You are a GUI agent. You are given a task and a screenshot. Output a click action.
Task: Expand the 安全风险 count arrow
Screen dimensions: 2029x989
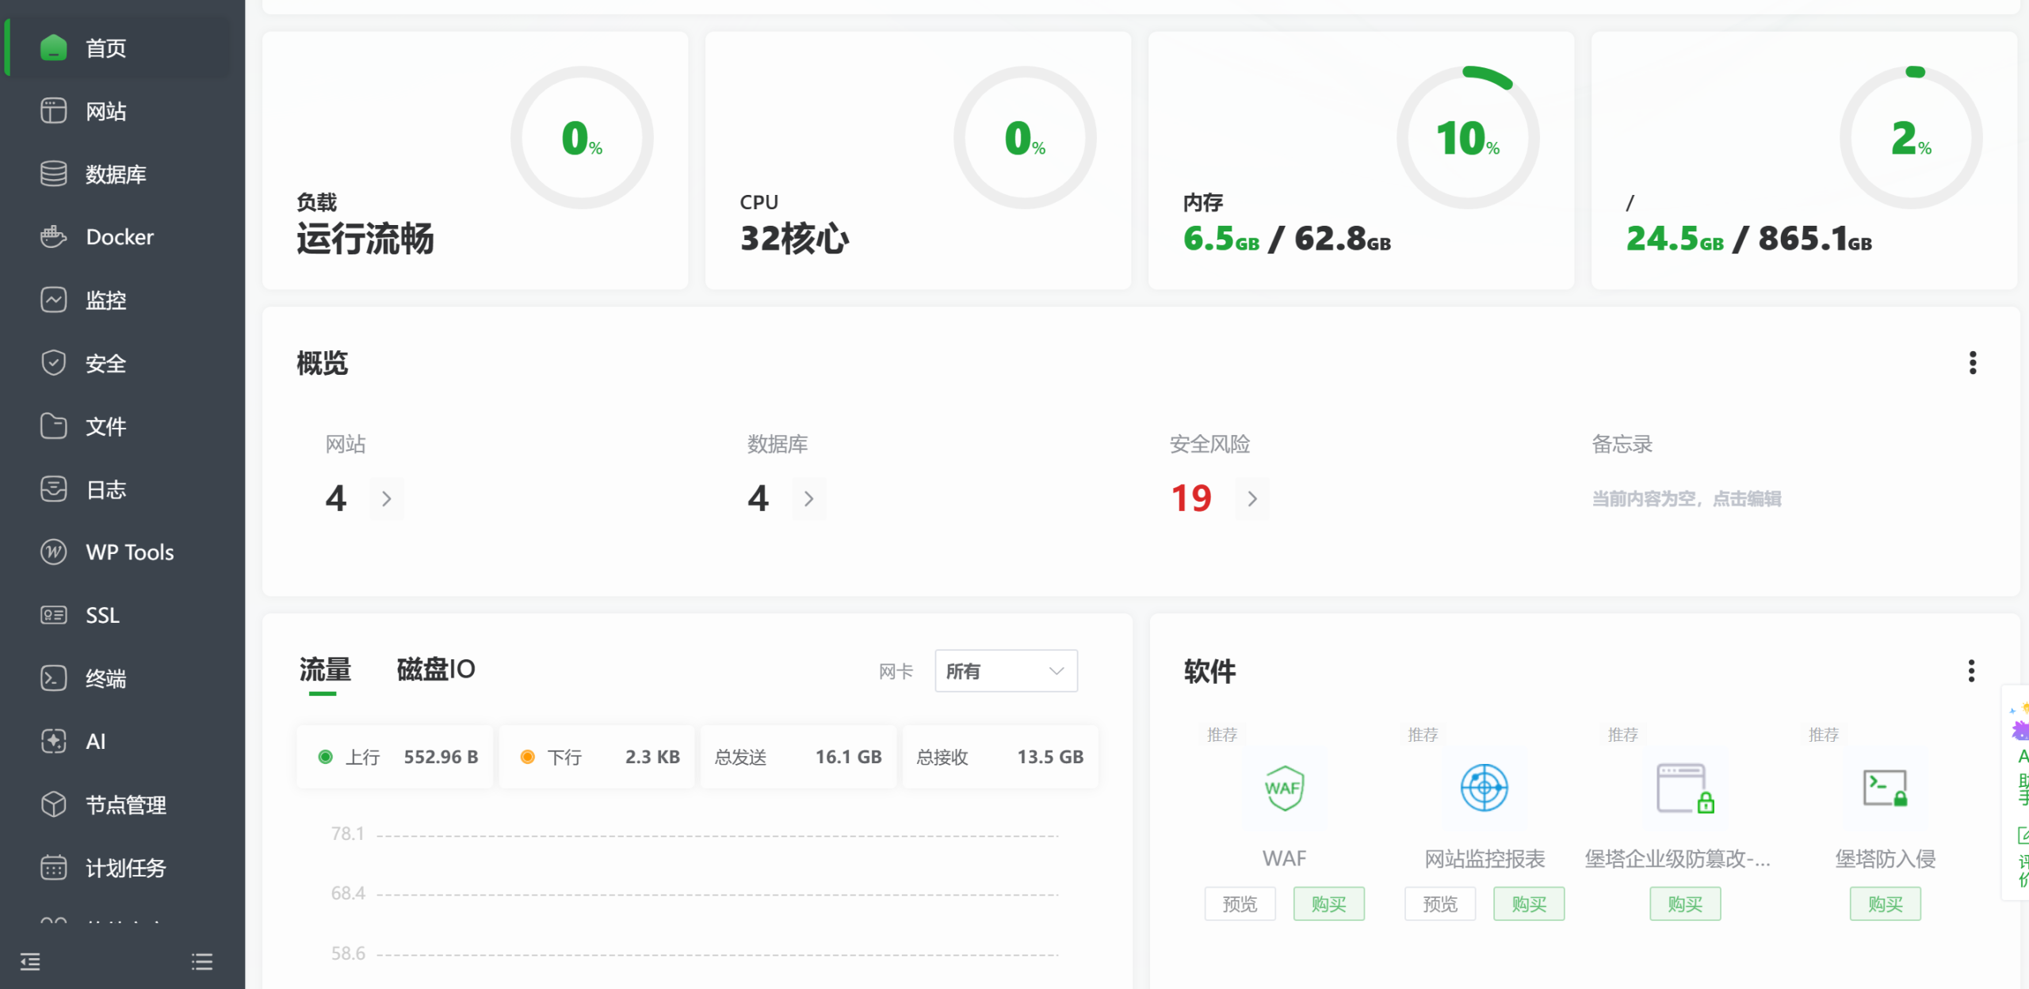point(1252,498)
